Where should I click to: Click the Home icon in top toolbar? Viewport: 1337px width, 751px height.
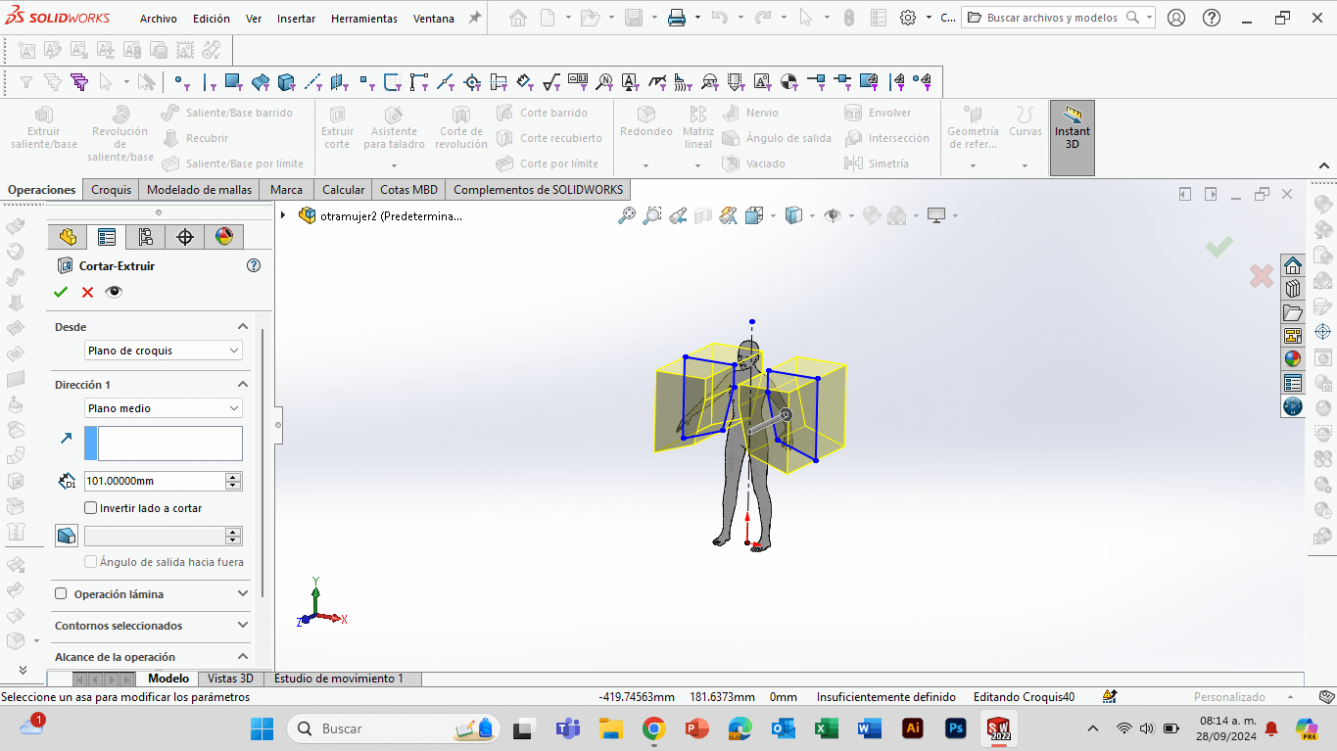pyautogui.click(x=518, y=18)
